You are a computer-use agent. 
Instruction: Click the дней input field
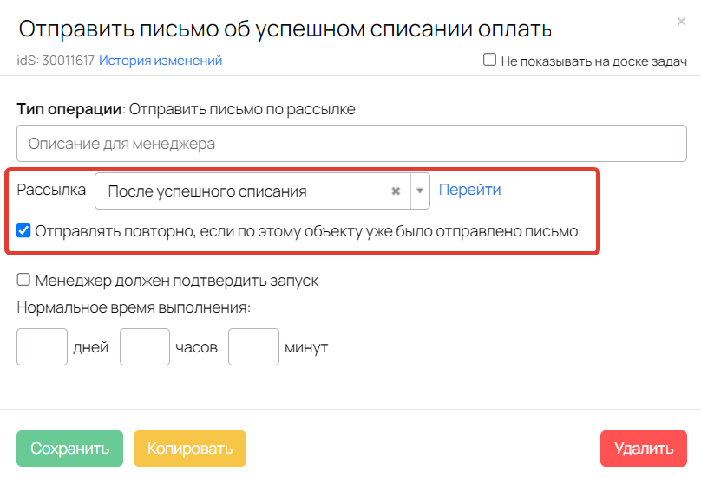coord(42,346)
